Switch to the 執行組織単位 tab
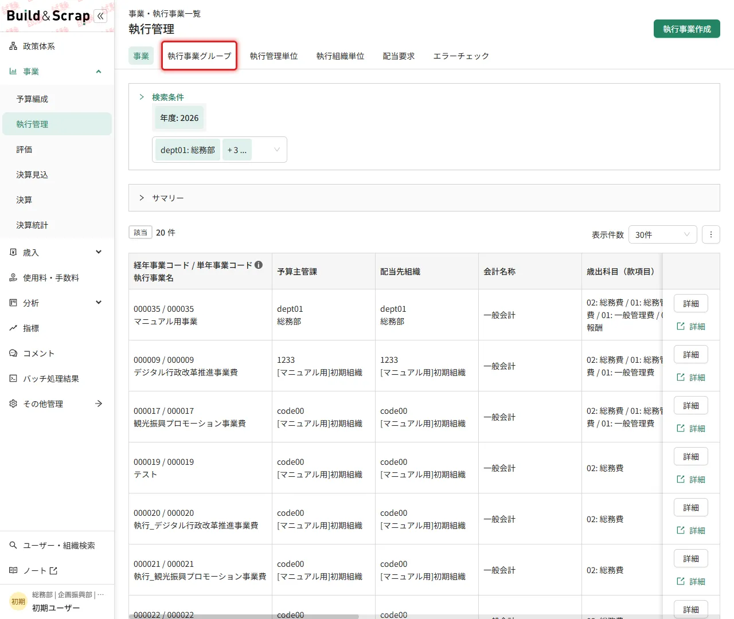Image resolution: width=734 pixels, height=619 pixels. click(340, 56)
